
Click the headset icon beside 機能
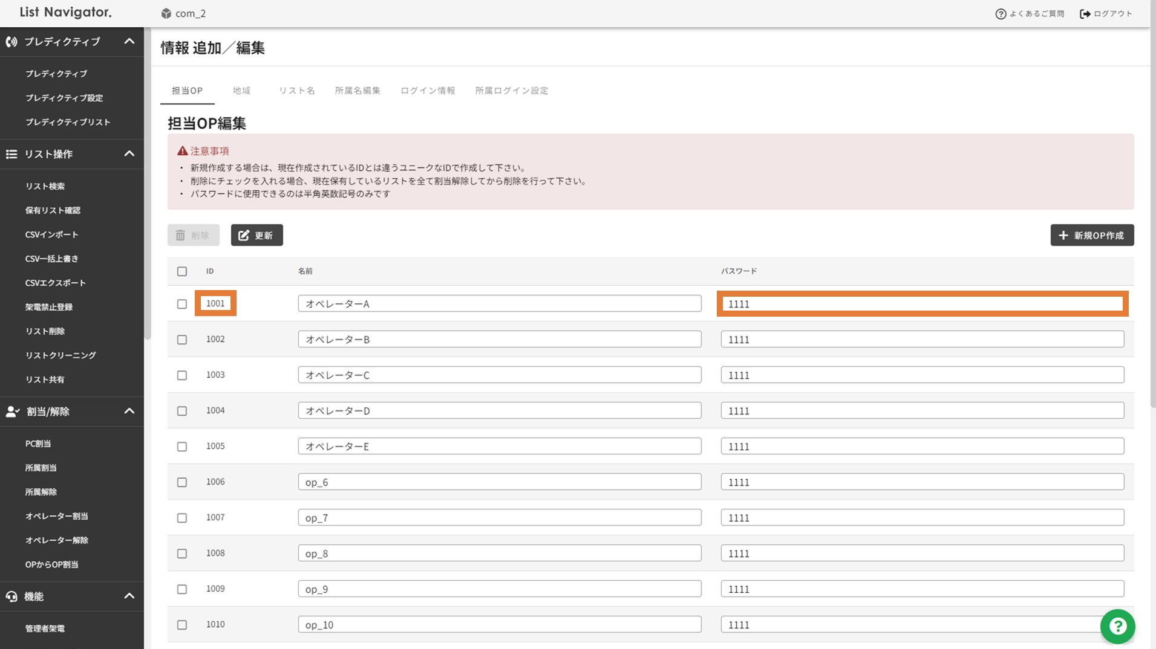pyautogui.click(x=11, y=596)
